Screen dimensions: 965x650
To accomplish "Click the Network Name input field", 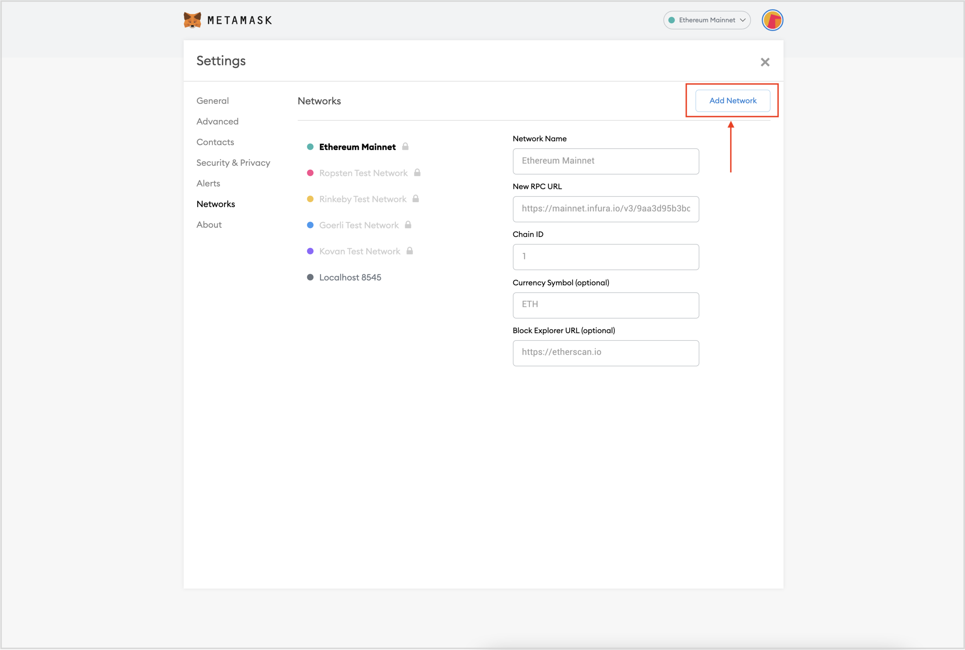I will [606, 161].
